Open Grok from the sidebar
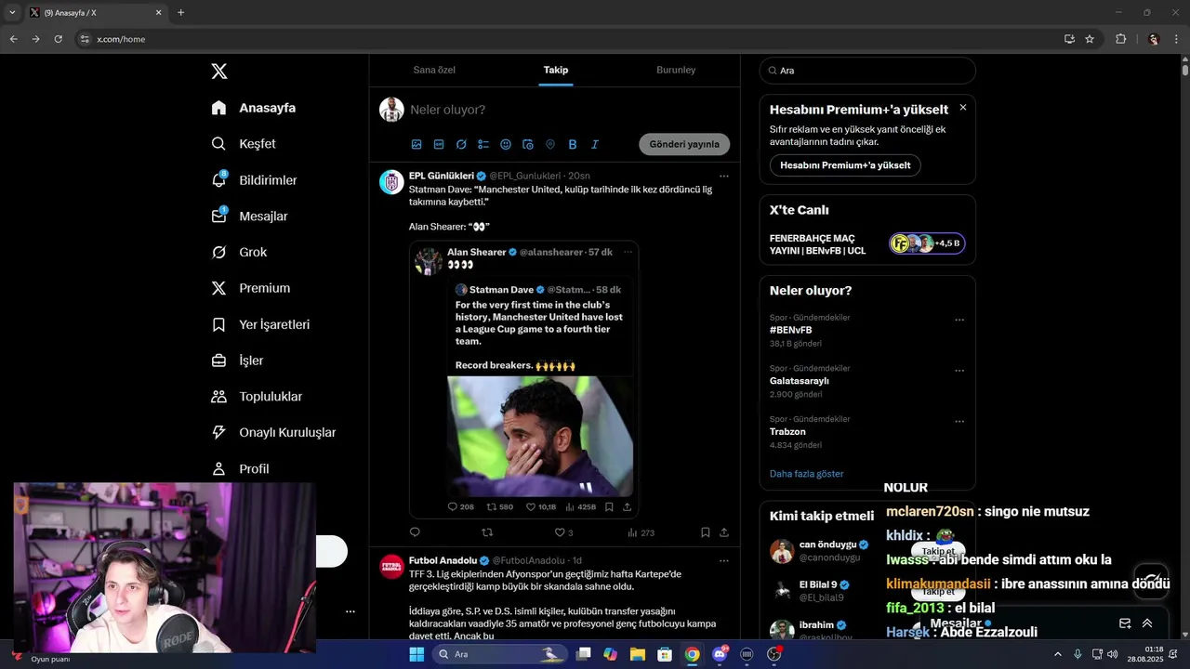Screen dimensions: 1190x669 239,253
